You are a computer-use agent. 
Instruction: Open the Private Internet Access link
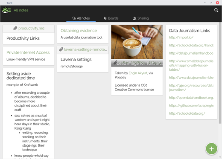tap(28, 52)
